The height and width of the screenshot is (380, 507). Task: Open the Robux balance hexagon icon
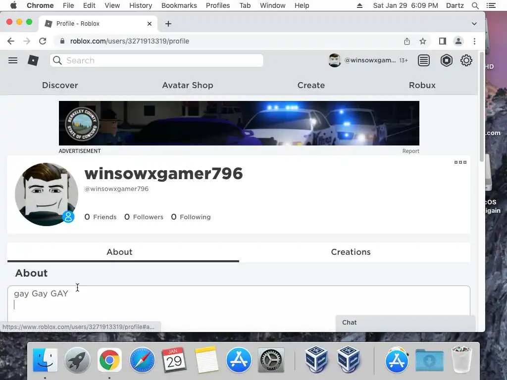pos(446,60)
